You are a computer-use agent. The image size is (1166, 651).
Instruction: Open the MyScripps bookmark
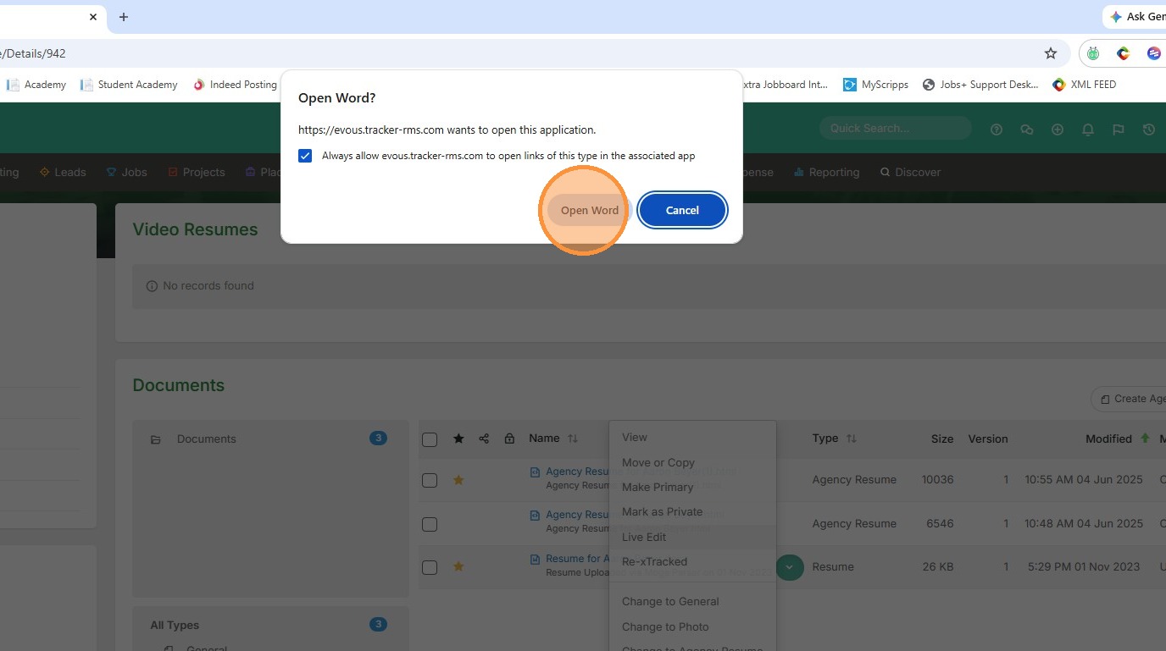pyautogui.click(x=875, y=85)
